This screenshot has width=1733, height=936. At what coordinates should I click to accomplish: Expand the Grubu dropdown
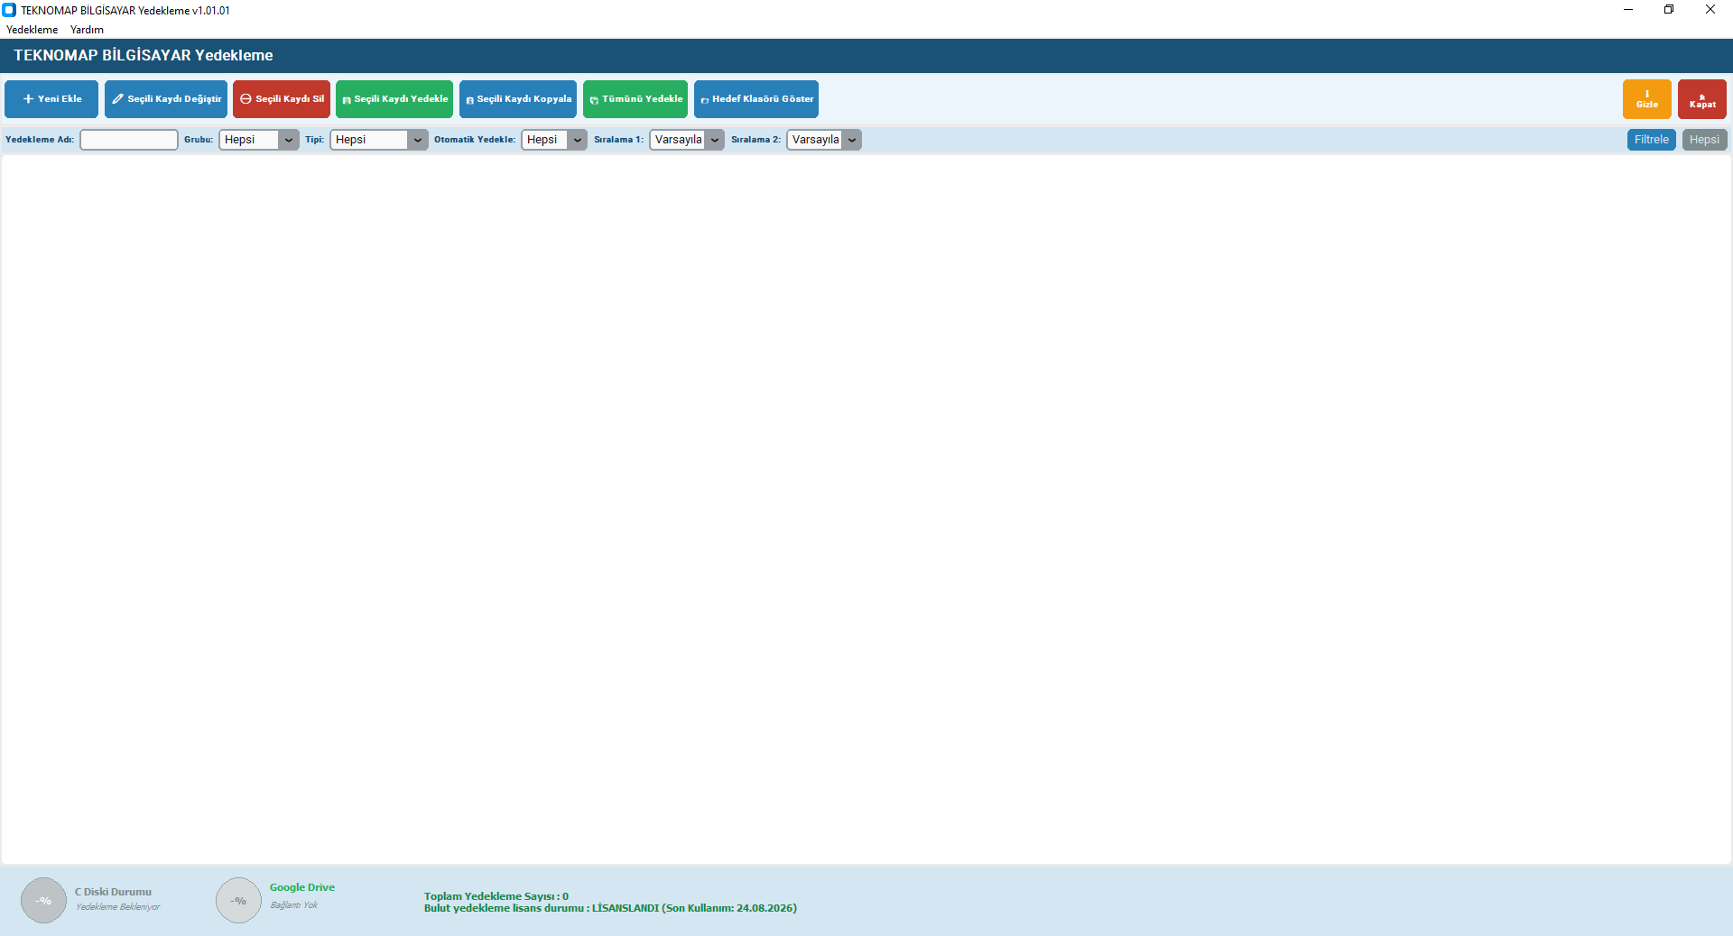(259, 140)
